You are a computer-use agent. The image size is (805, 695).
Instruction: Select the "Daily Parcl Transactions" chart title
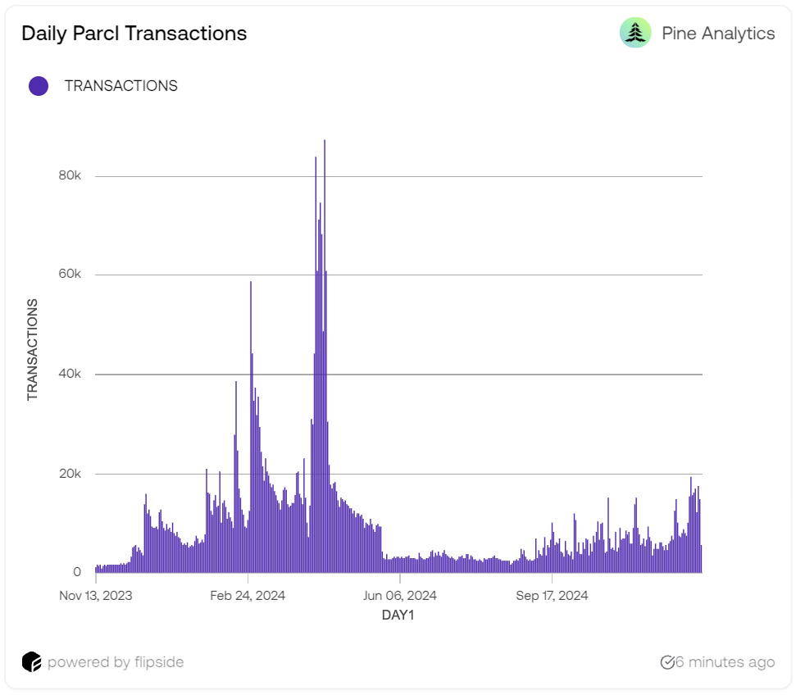(134, 34)
